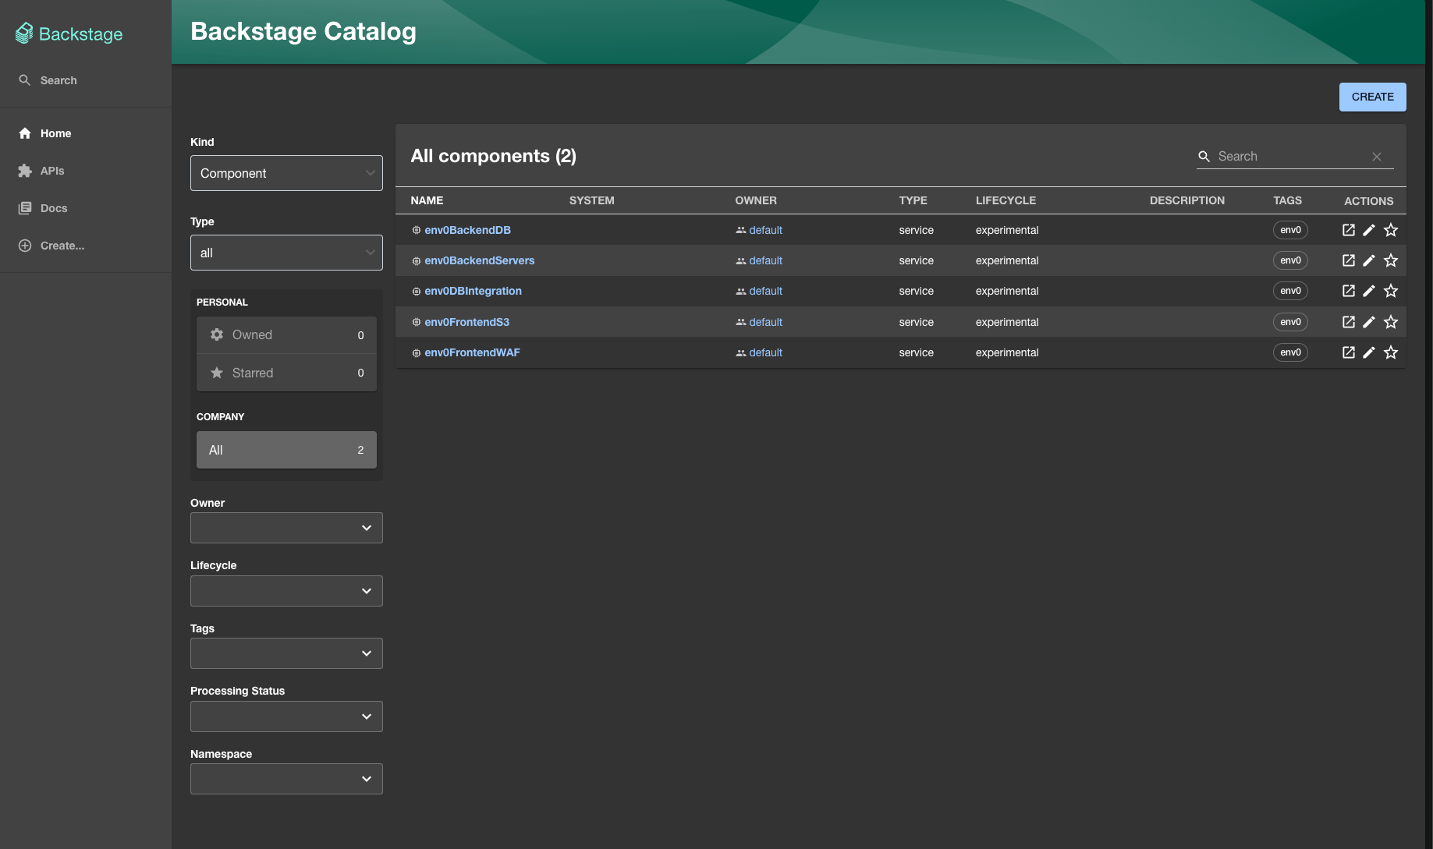
Task: View source for env0BackendServers (open-in-new icon)
Action: (x=1348, y=260)
